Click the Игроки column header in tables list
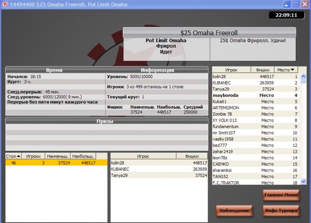This screenshot has height=223, width=311. pyautogui.click(x=33, y=156)
